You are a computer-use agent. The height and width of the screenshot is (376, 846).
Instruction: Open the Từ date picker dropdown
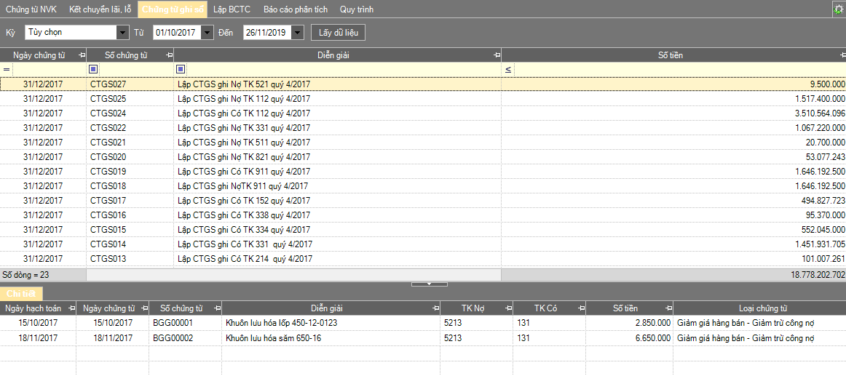click(x=207, y=33)
